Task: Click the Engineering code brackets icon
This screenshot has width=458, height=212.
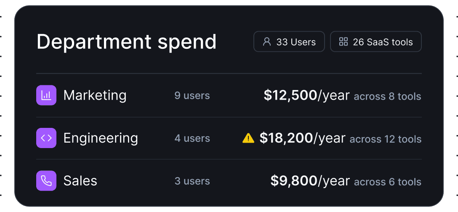Action: point(46,138)
